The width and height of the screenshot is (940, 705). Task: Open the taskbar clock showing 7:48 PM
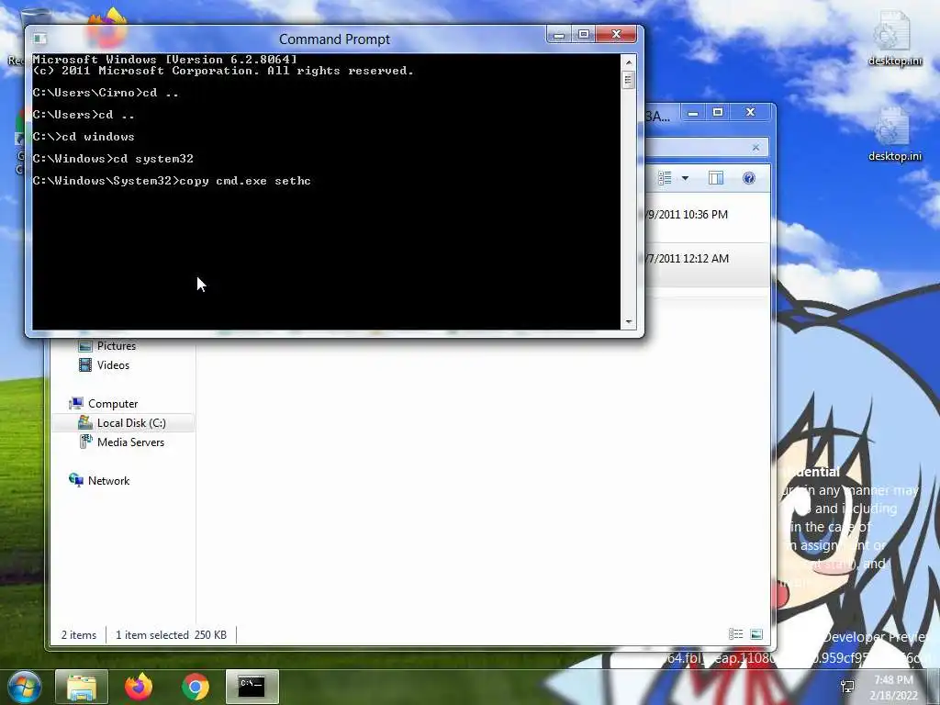coord(893,688)
